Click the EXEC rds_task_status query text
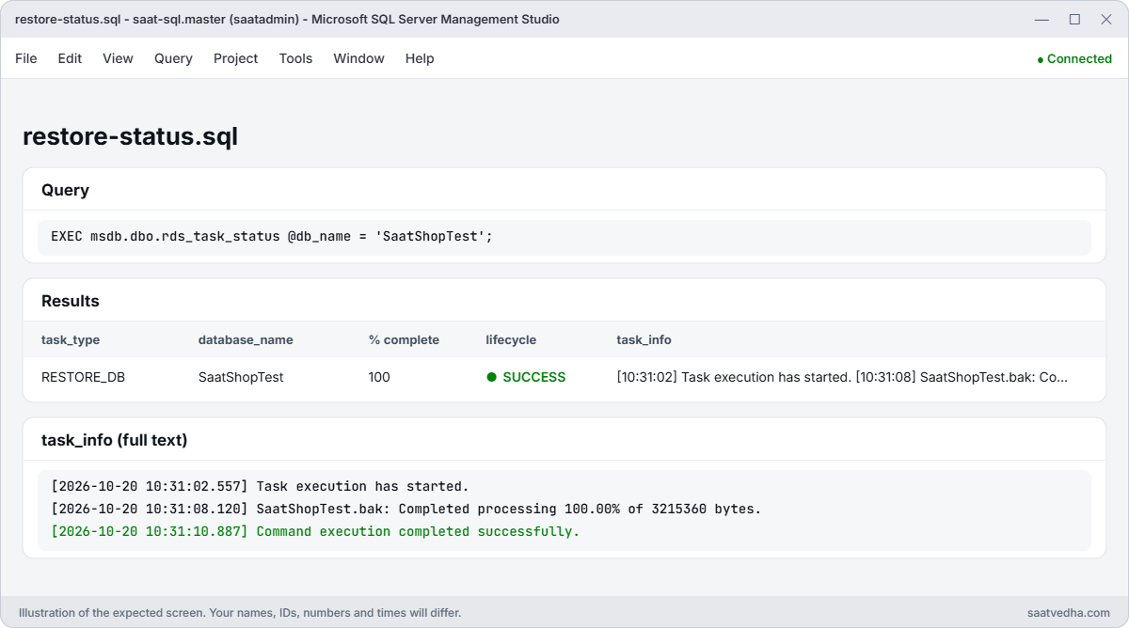This screenshot has height=628, width=1129. pyautogui.click(x=272, y=236)
